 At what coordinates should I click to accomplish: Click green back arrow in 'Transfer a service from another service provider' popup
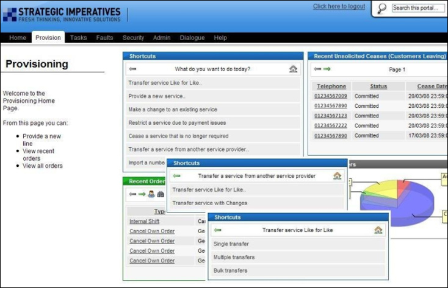(x=176, y=176)
